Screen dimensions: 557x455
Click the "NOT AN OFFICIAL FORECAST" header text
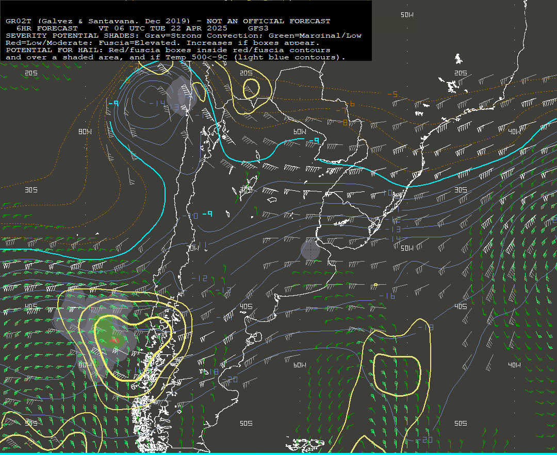coord(268,21)
